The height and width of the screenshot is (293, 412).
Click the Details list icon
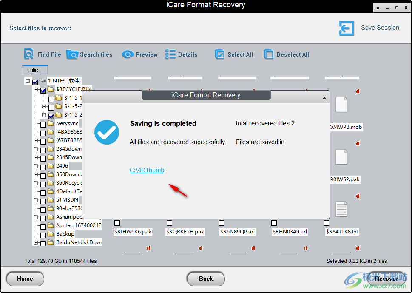coord(170,54)
